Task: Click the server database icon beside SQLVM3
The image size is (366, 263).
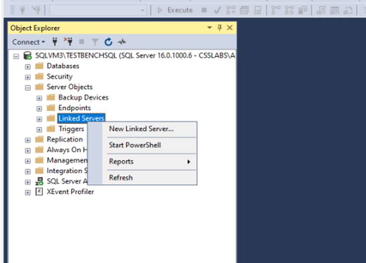Action: (27, 56)
